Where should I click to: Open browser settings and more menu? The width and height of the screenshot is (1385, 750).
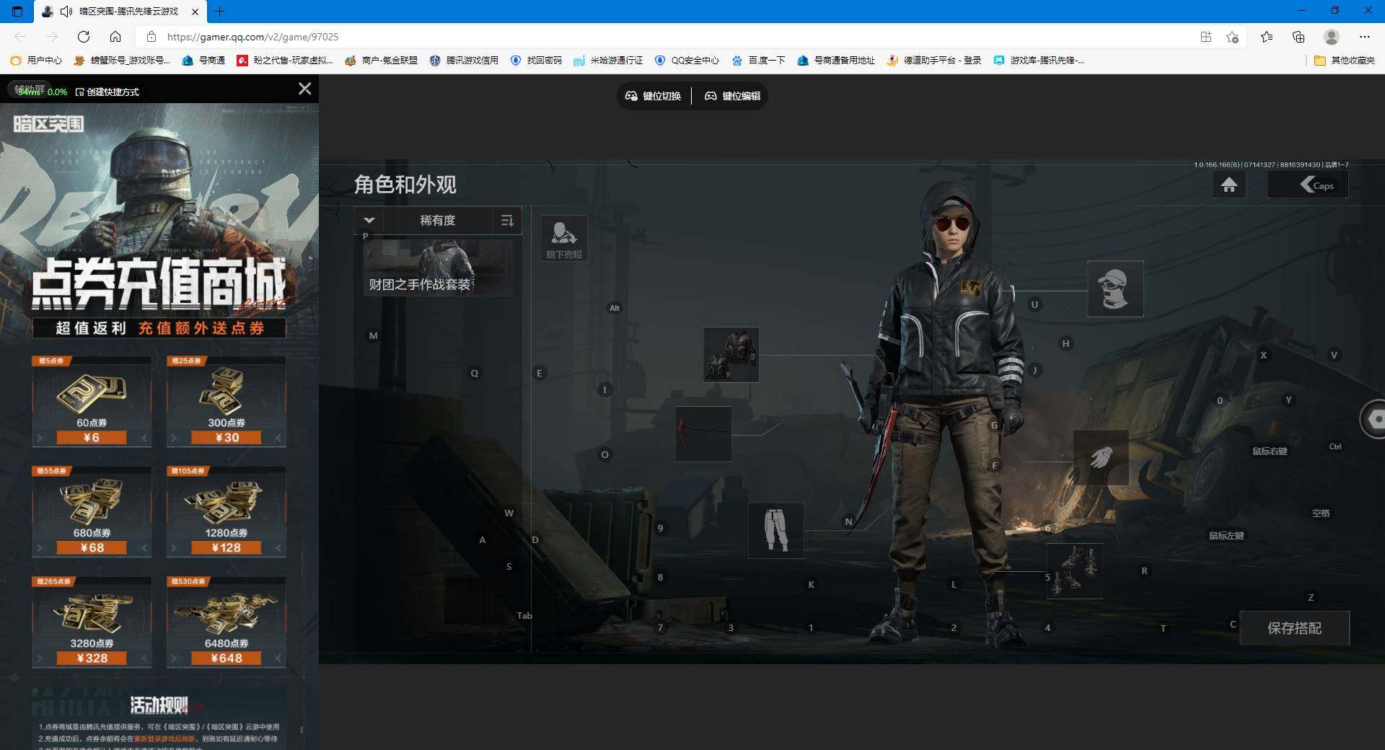1364,37
